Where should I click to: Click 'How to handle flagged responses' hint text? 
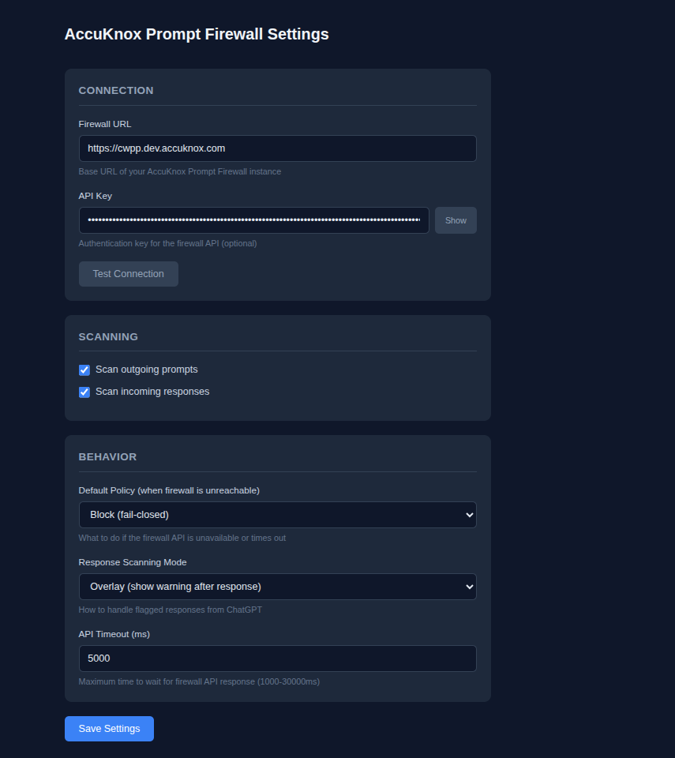point(171,610)
